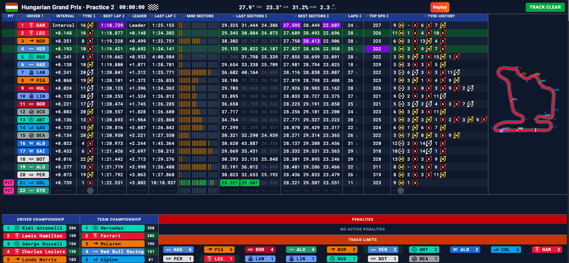Click the Red Bull logo in VER's timing row
The image size is (569, 263).
[31, 49]
